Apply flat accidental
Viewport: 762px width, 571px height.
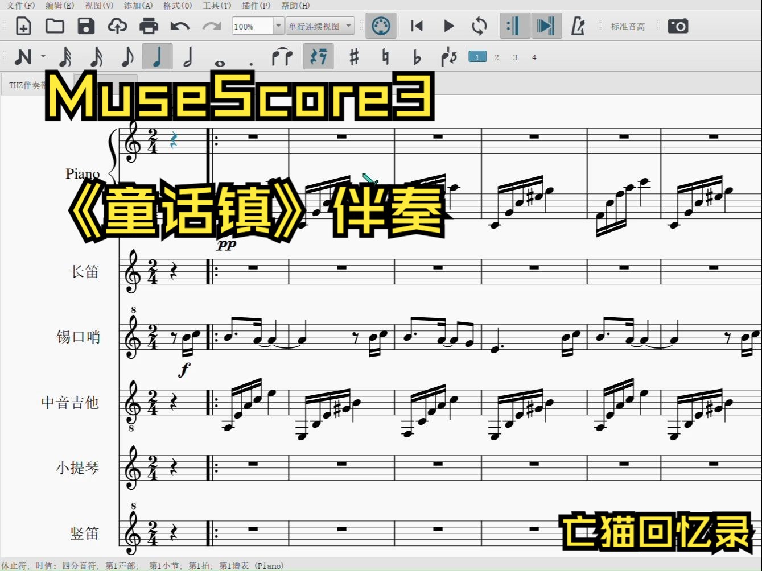click(417, 57)
